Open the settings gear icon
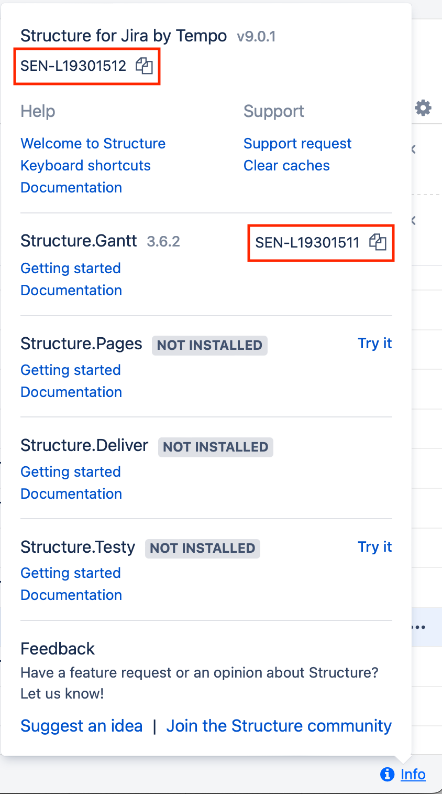 click(423, 108)
